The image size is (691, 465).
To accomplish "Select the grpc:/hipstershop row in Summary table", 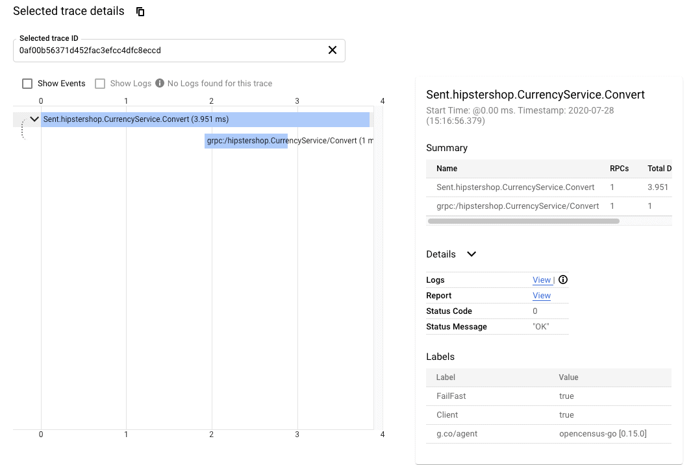I will [x=518, y=206].
